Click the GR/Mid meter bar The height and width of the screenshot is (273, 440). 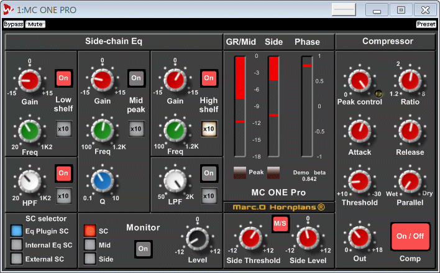point(240,106)
